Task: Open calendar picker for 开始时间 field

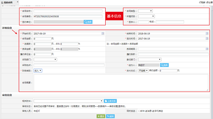Action: click(x=103, y=34)
